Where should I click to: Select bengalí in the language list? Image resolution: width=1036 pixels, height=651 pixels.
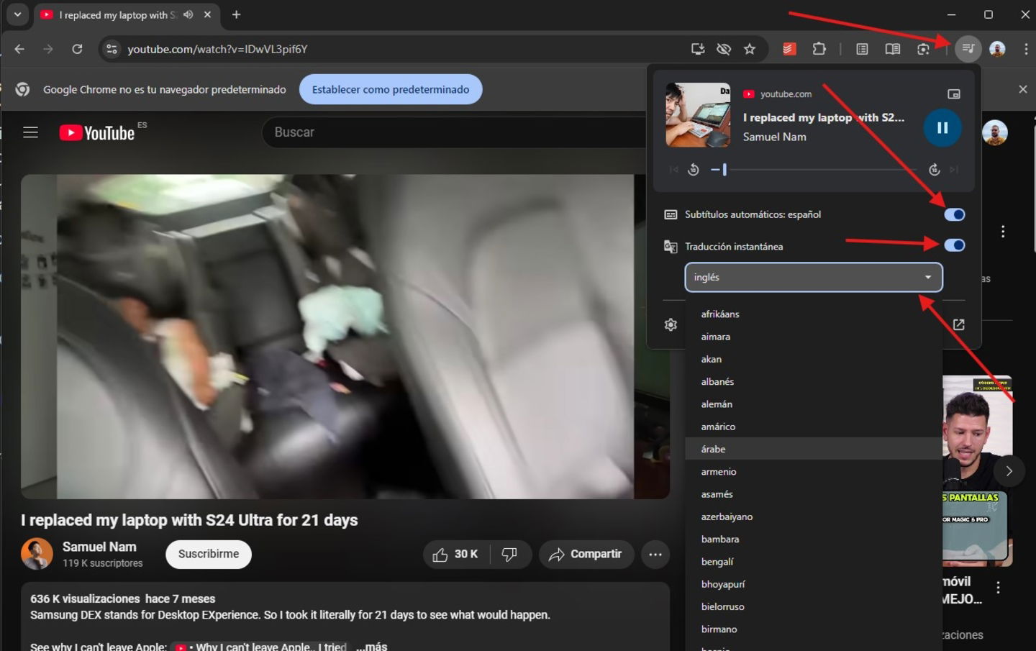814,562
